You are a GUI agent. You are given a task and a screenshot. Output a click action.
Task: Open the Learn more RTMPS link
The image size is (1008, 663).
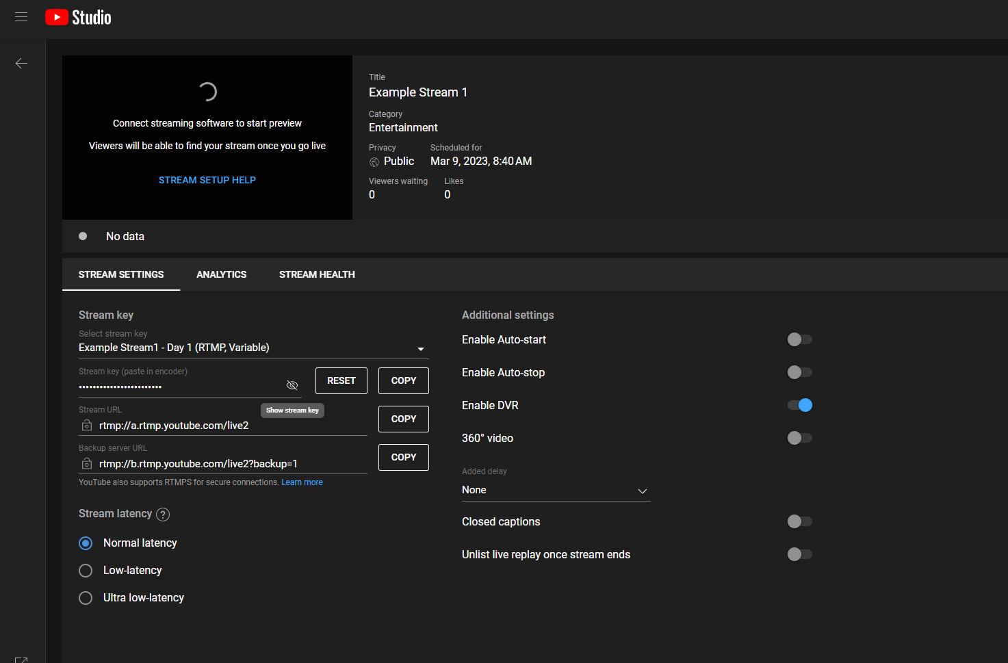tap(302, 482)
